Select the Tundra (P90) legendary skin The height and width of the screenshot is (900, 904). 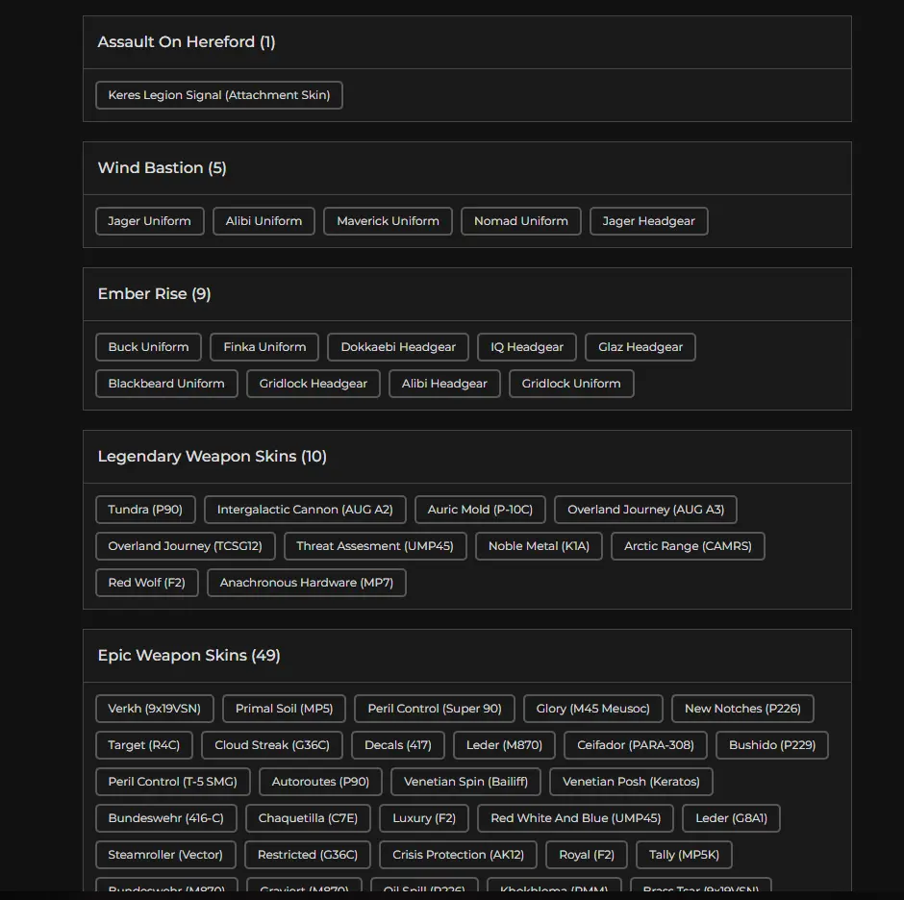(145, 510)
